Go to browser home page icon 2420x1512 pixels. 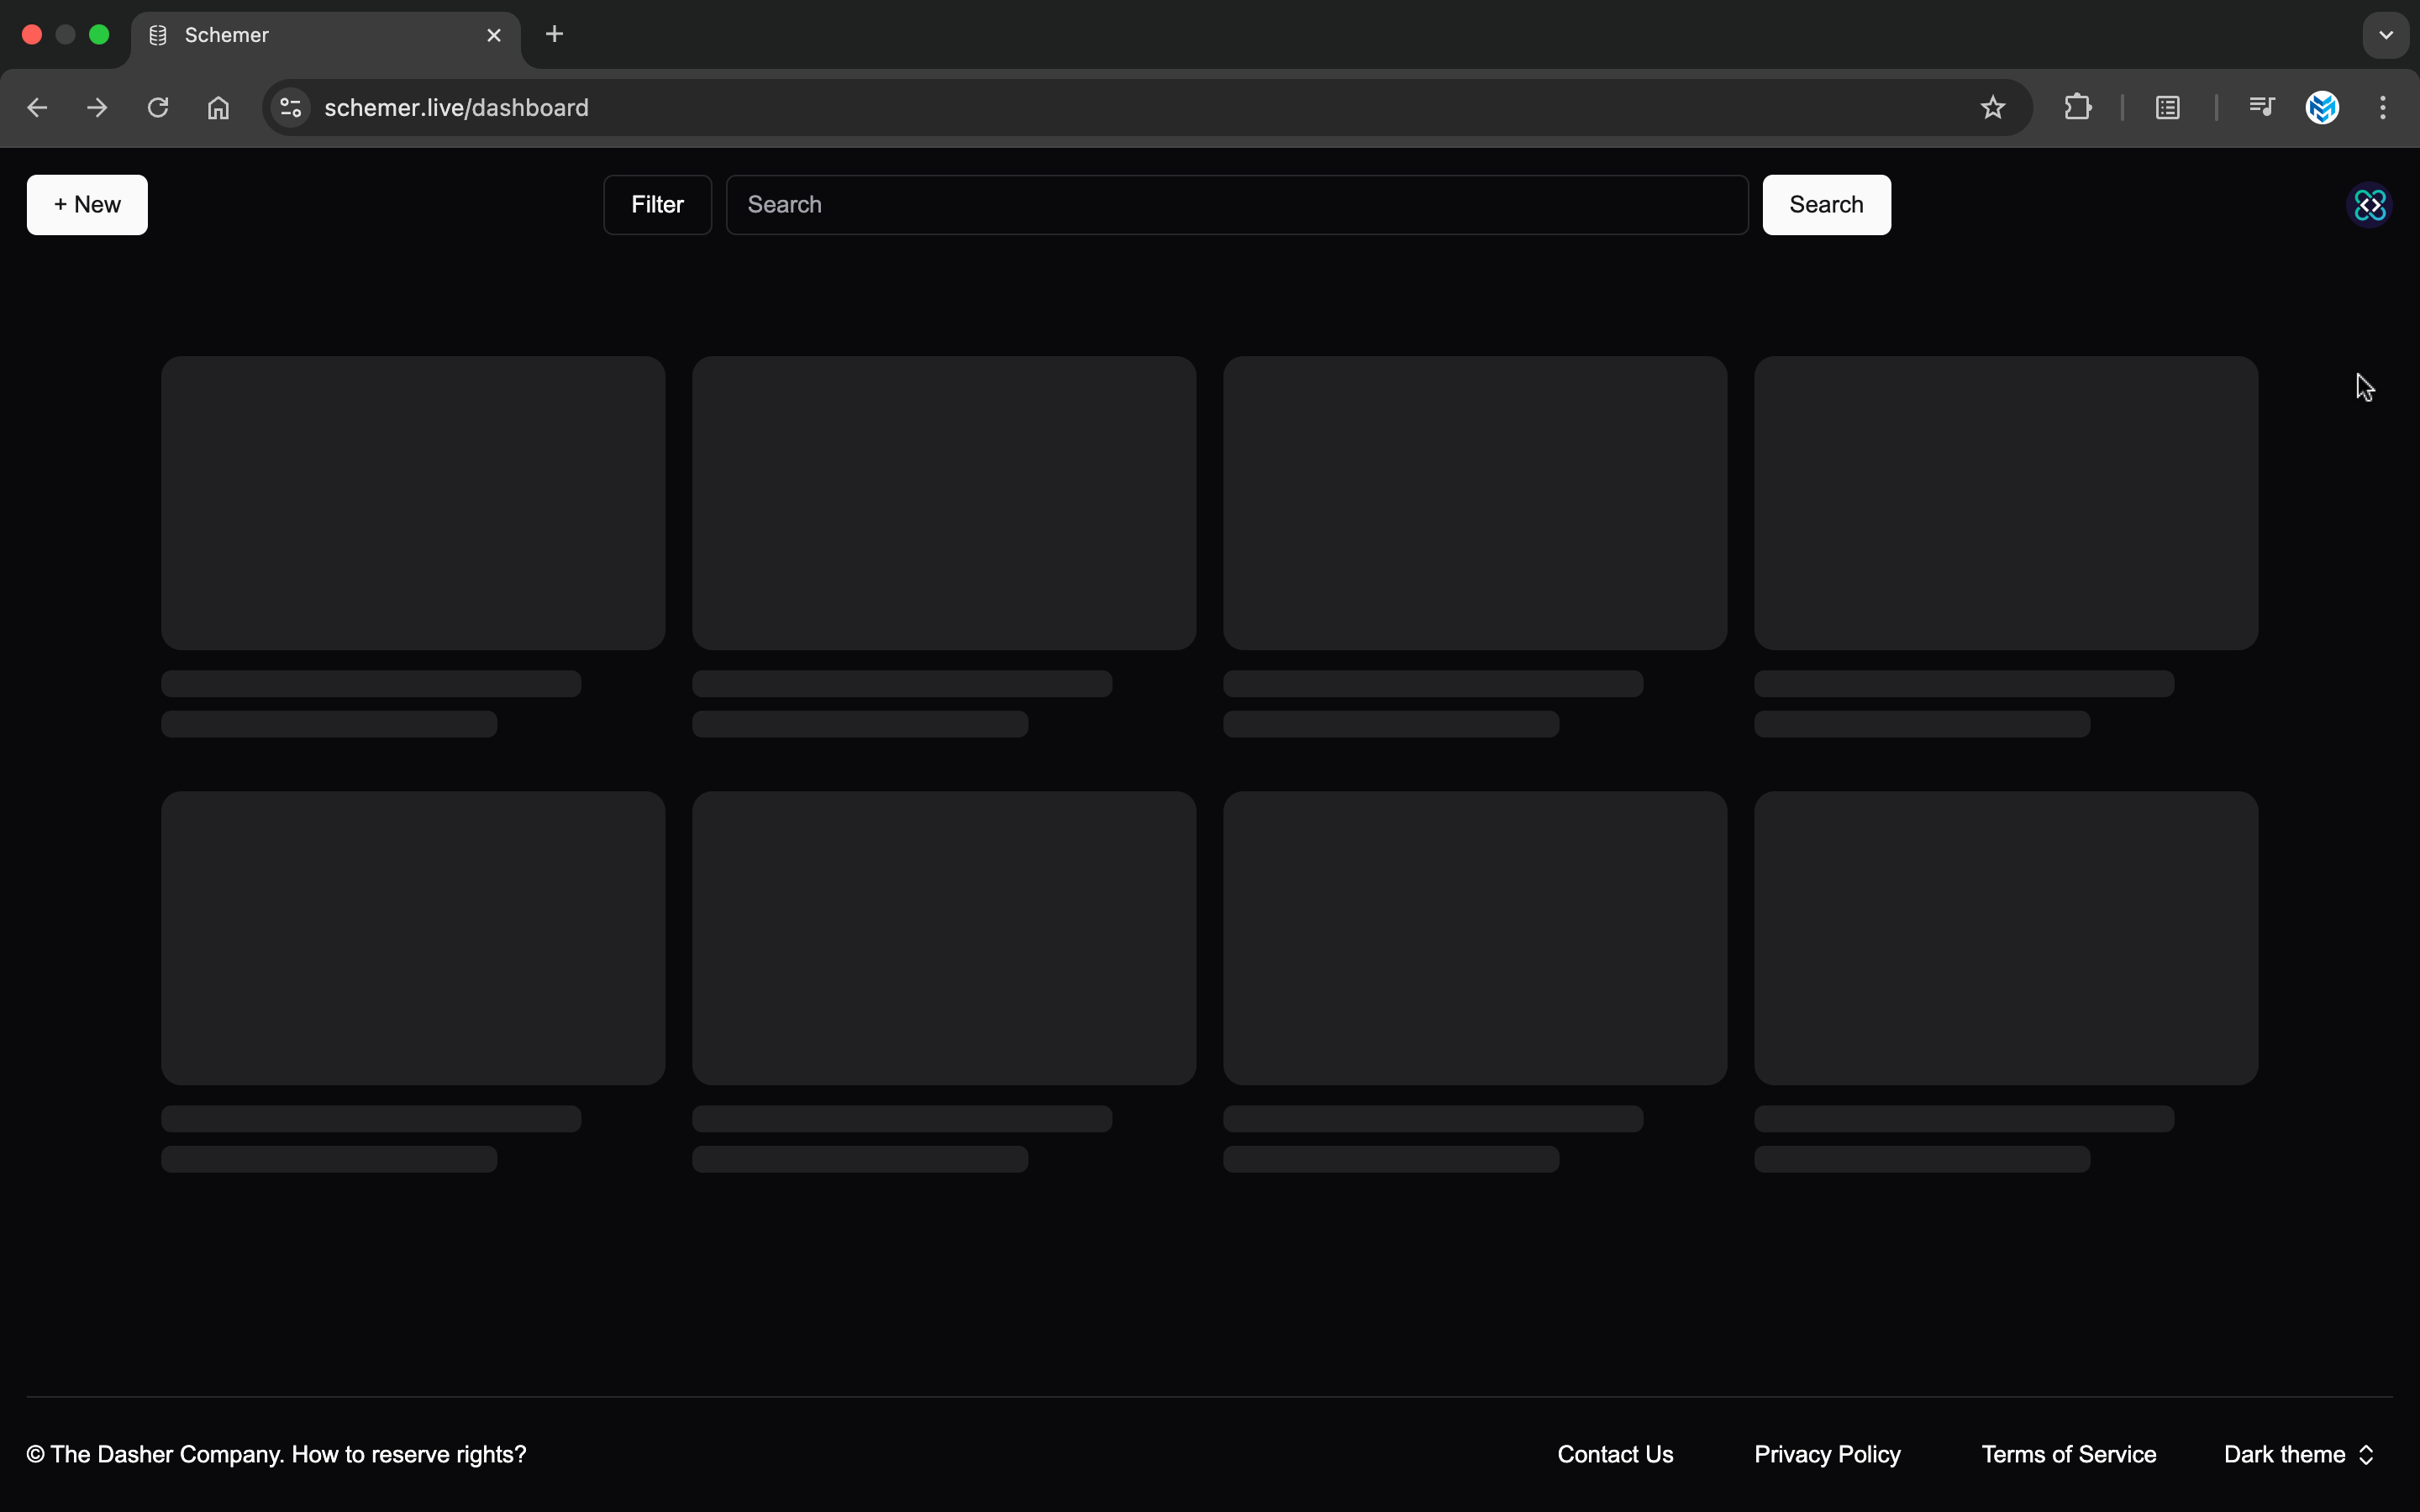[x=218, y=108]
